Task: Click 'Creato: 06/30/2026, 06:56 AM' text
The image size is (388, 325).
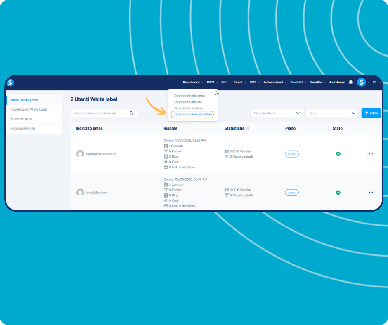Action: 185,179
